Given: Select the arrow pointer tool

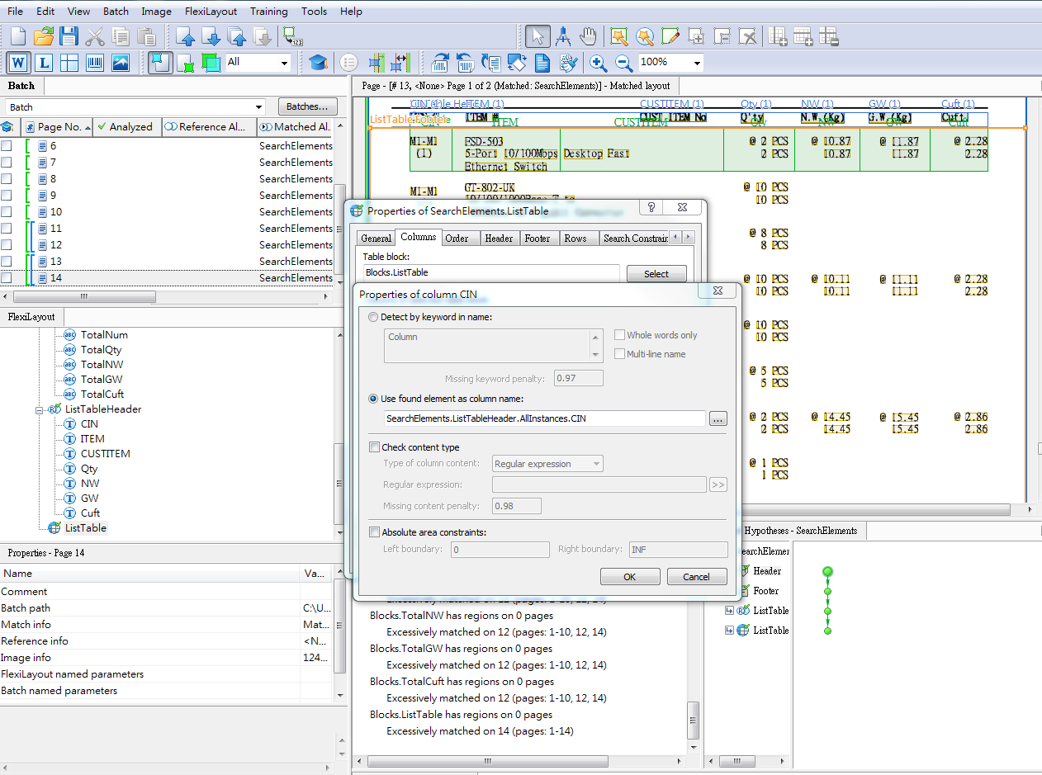Looking at the screenshot, I should 538,36.
